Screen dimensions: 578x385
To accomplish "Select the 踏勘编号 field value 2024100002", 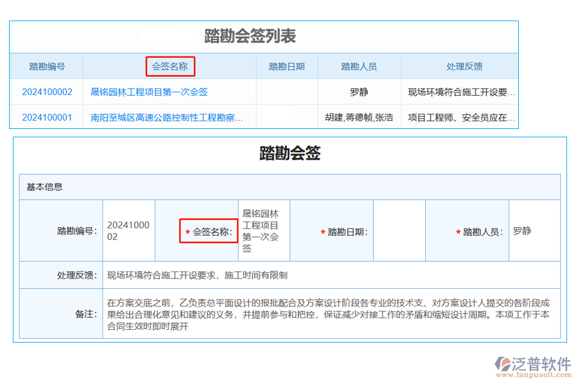I will pyautogui.click(x=128, y=231).
